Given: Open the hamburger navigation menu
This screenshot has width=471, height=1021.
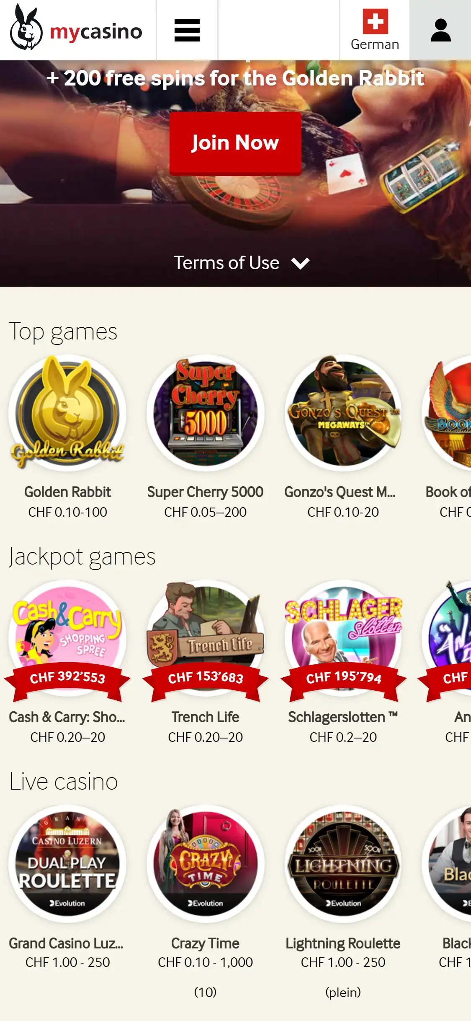Looking at the screenshot, I should pyautogui.click(x=187, y=30).
